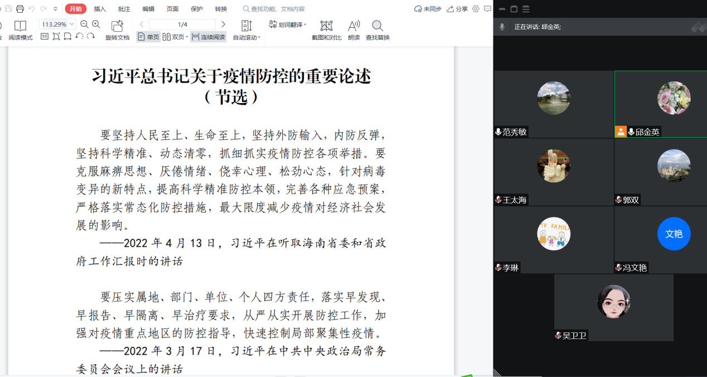Screen dimensions: 707x377
Task: Switch to the 插入 tab
Action: pyautogui.click(x=100, y=9)
